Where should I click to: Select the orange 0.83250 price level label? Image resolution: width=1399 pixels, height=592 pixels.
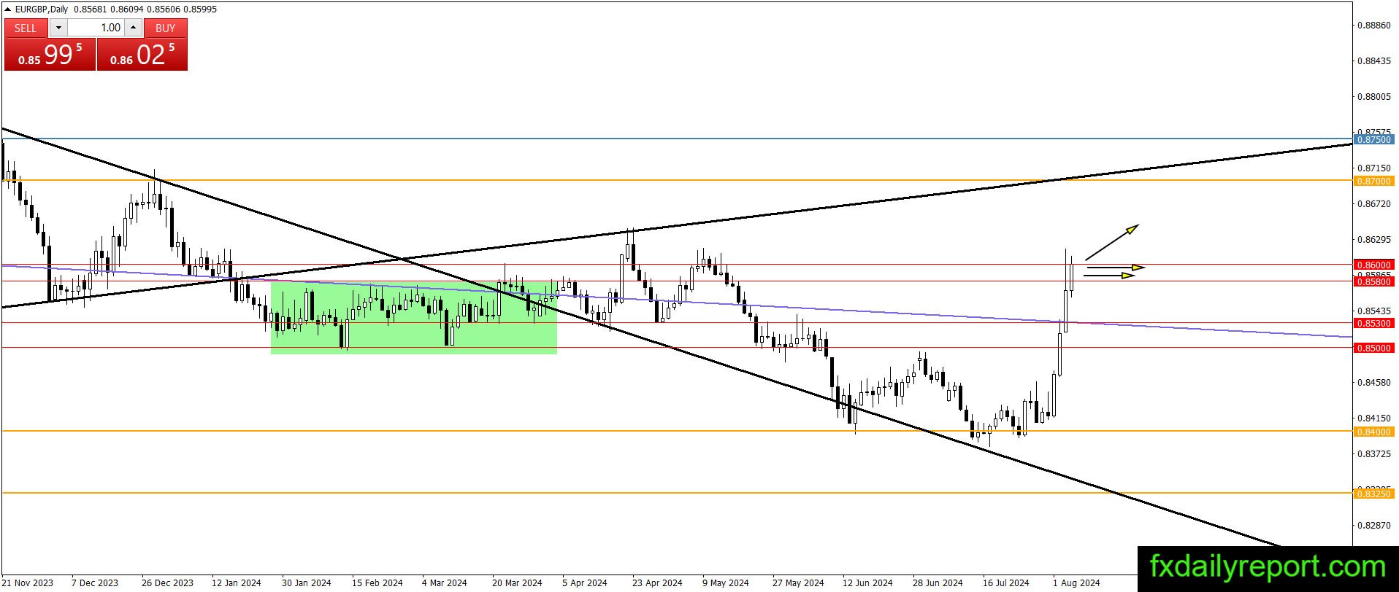point(1374,494)
